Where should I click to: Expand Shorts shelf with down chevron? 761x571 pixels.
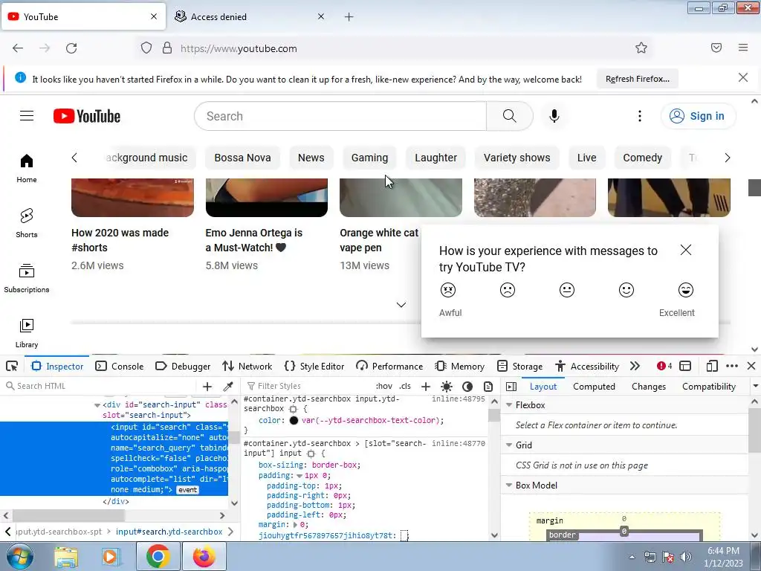401,305
